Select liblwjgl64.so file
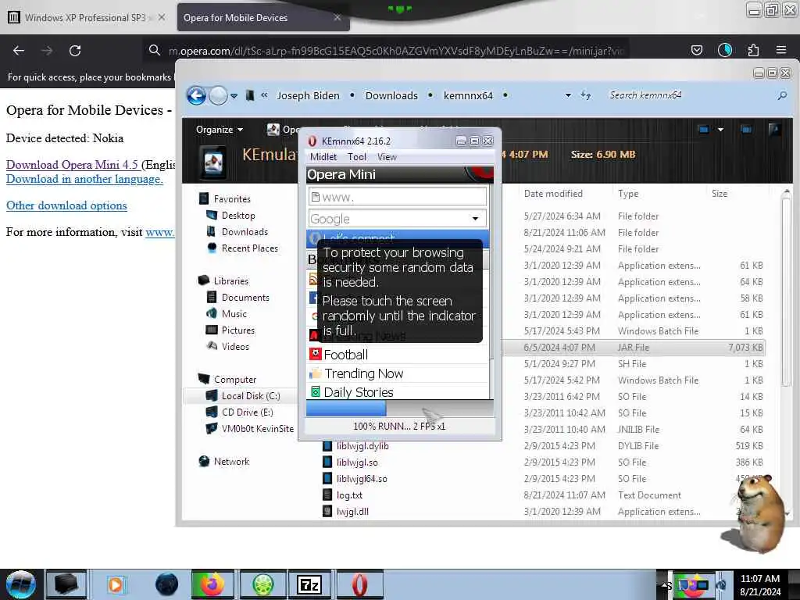 [362, 479]
